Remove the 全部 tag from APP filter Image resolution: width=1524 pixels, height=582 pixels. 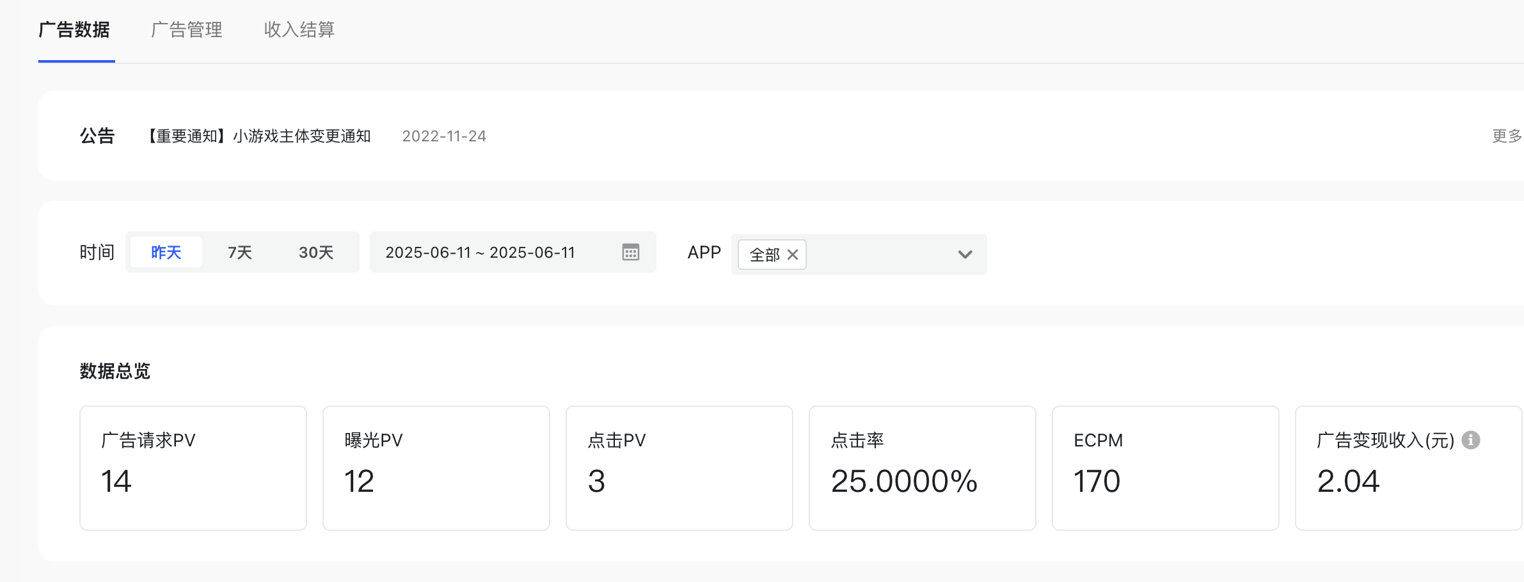coord(793,255)
